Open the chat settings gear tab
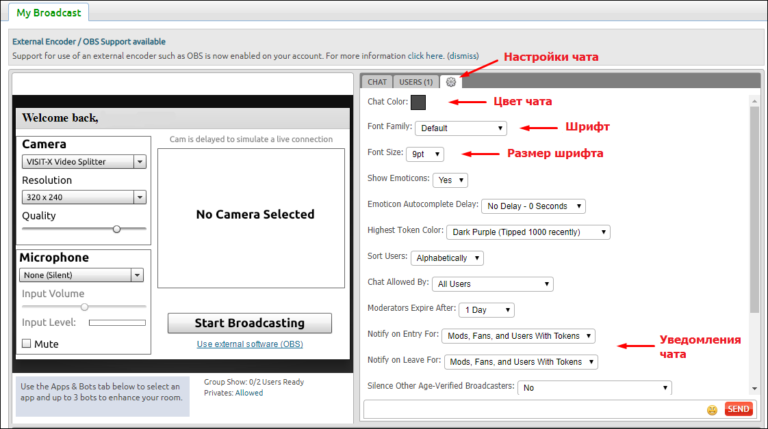The image size is (768, 429). [x=450, y=82]
